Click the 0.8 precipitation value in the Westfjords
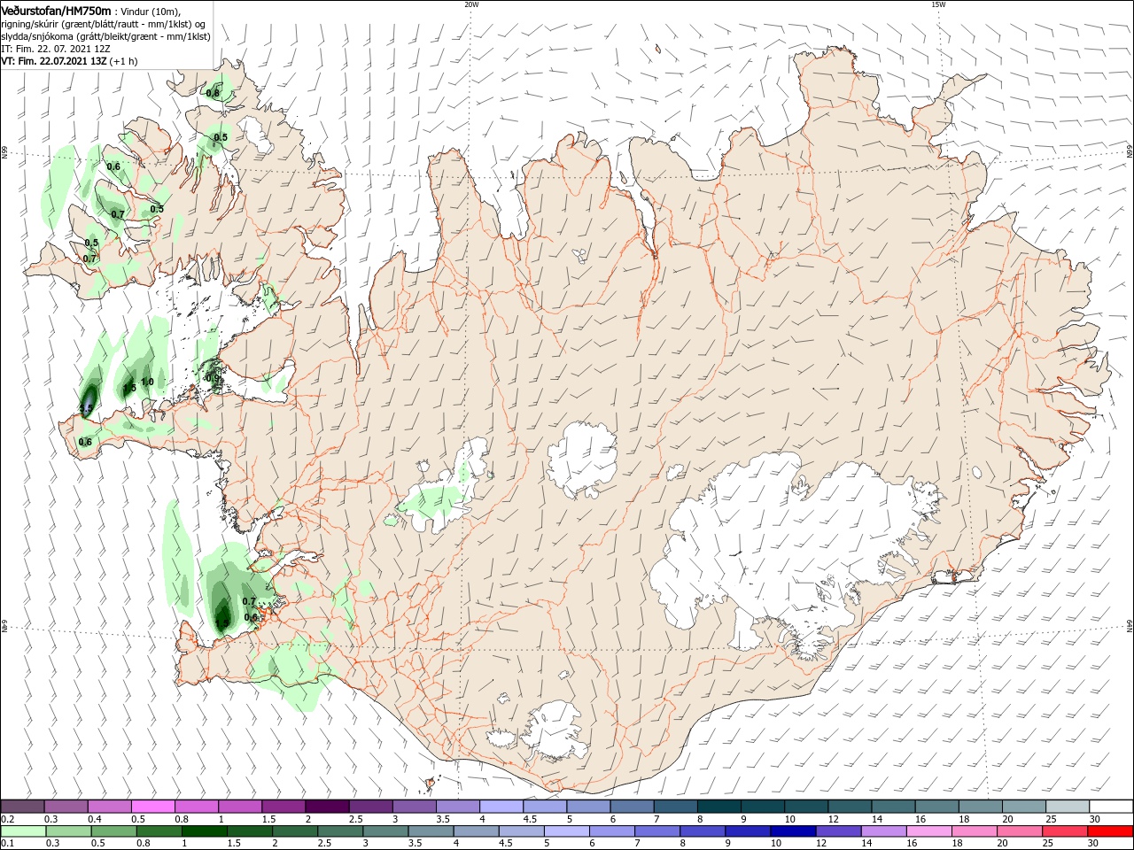This screenshot has width=1134, height=850. tap(213, 93)
